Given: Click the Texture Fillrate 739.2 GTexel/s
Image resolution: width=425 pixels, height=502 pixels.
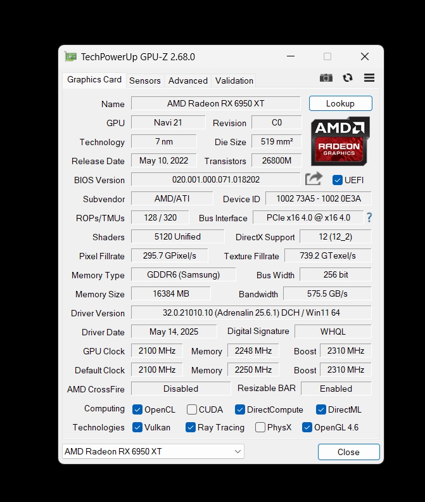Looking at the screenshot, I should [x=327, y=255].
